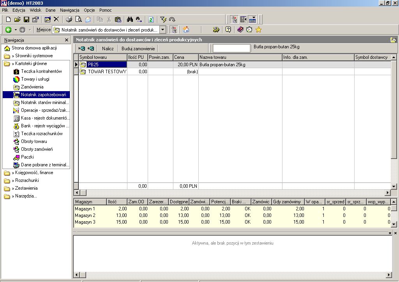Screen dimensions: 399x282
Task: Click the Print printer icon
Action: [x=69, y=19]
